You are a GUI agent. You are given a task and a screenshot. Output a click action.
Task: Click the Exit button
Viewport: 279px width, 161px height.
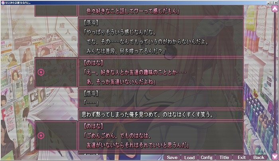(x=241, y=157)
